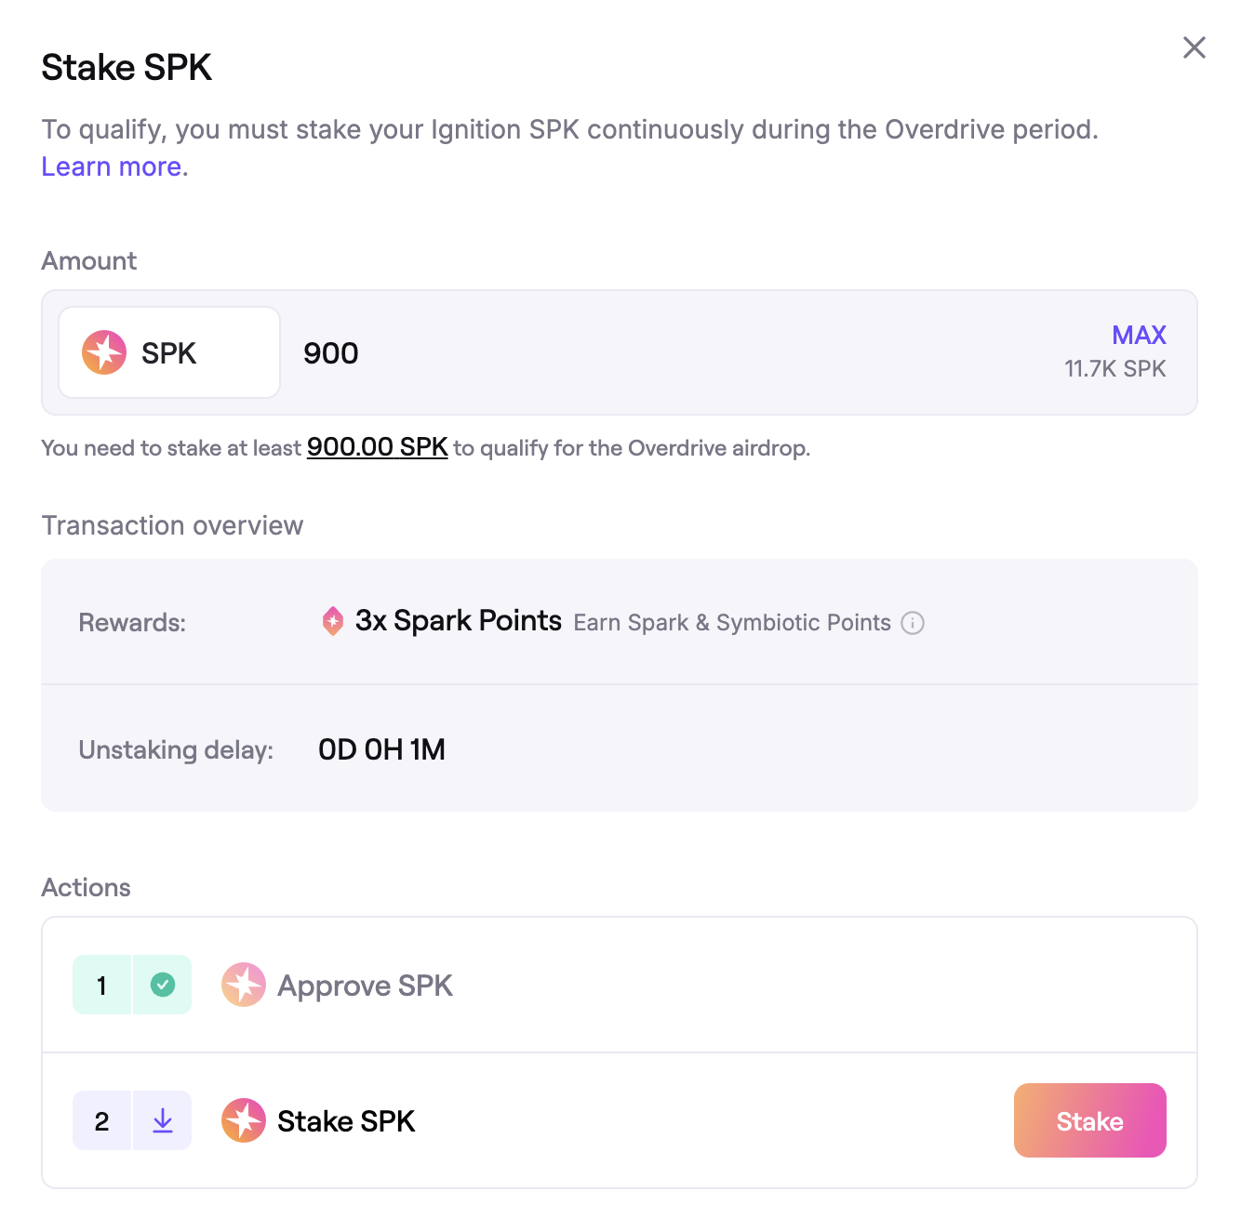
Task: Close the Stake SPK dialog
Action: pos(1194,47)
